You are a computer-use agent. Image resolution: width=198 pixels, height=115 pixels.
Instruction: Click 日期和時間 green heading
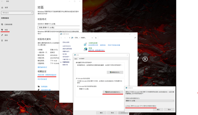tap(93, 43)
